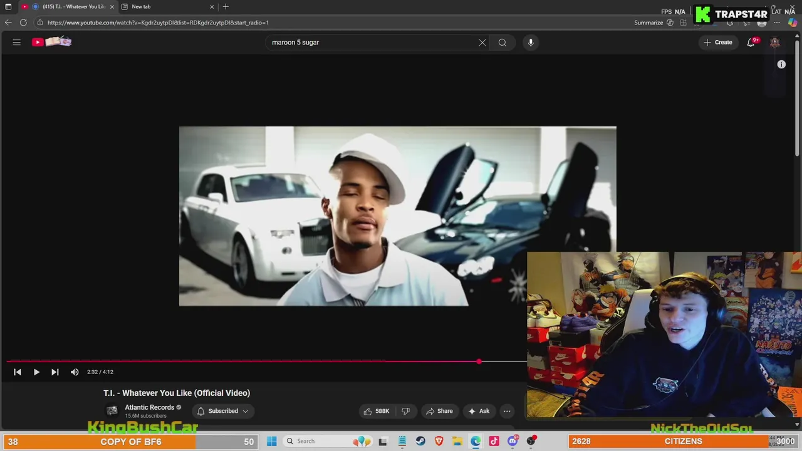Focus the YouTube search field
Image resolution: width=802 pixels, height=451 pixels.
tap(373, 42)
